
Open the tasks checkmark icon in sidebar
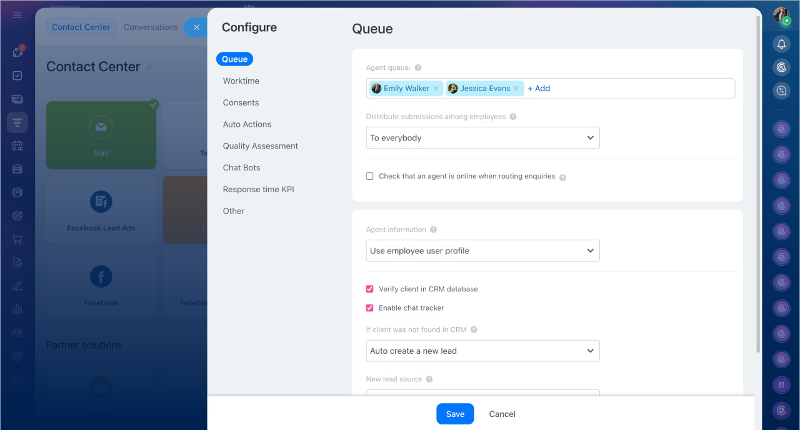17,76
